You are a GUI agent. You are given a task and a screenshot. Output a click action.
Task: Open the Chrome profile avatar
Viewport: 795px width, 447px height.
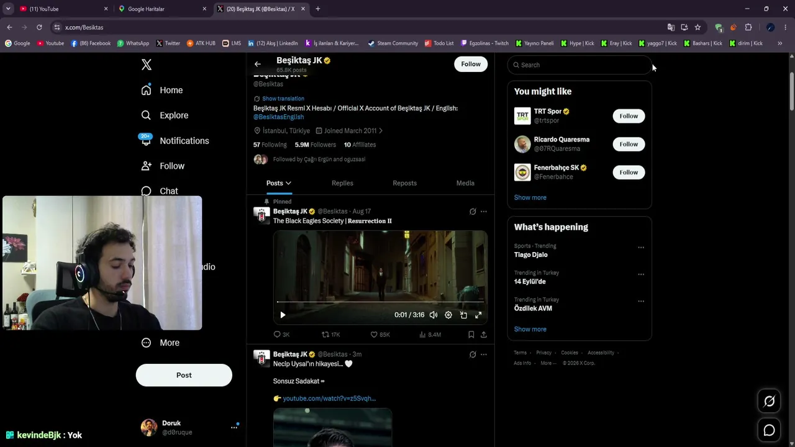tap(770, 27)
